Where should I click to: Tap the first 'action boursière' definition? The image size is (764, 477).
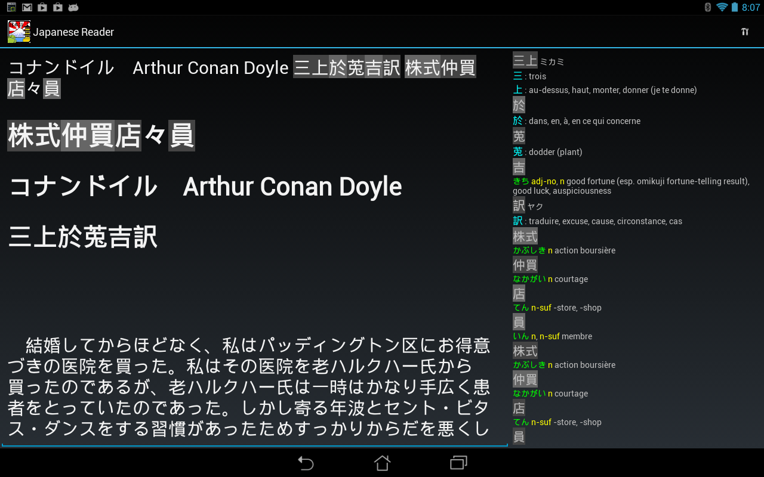coord(564,250)
